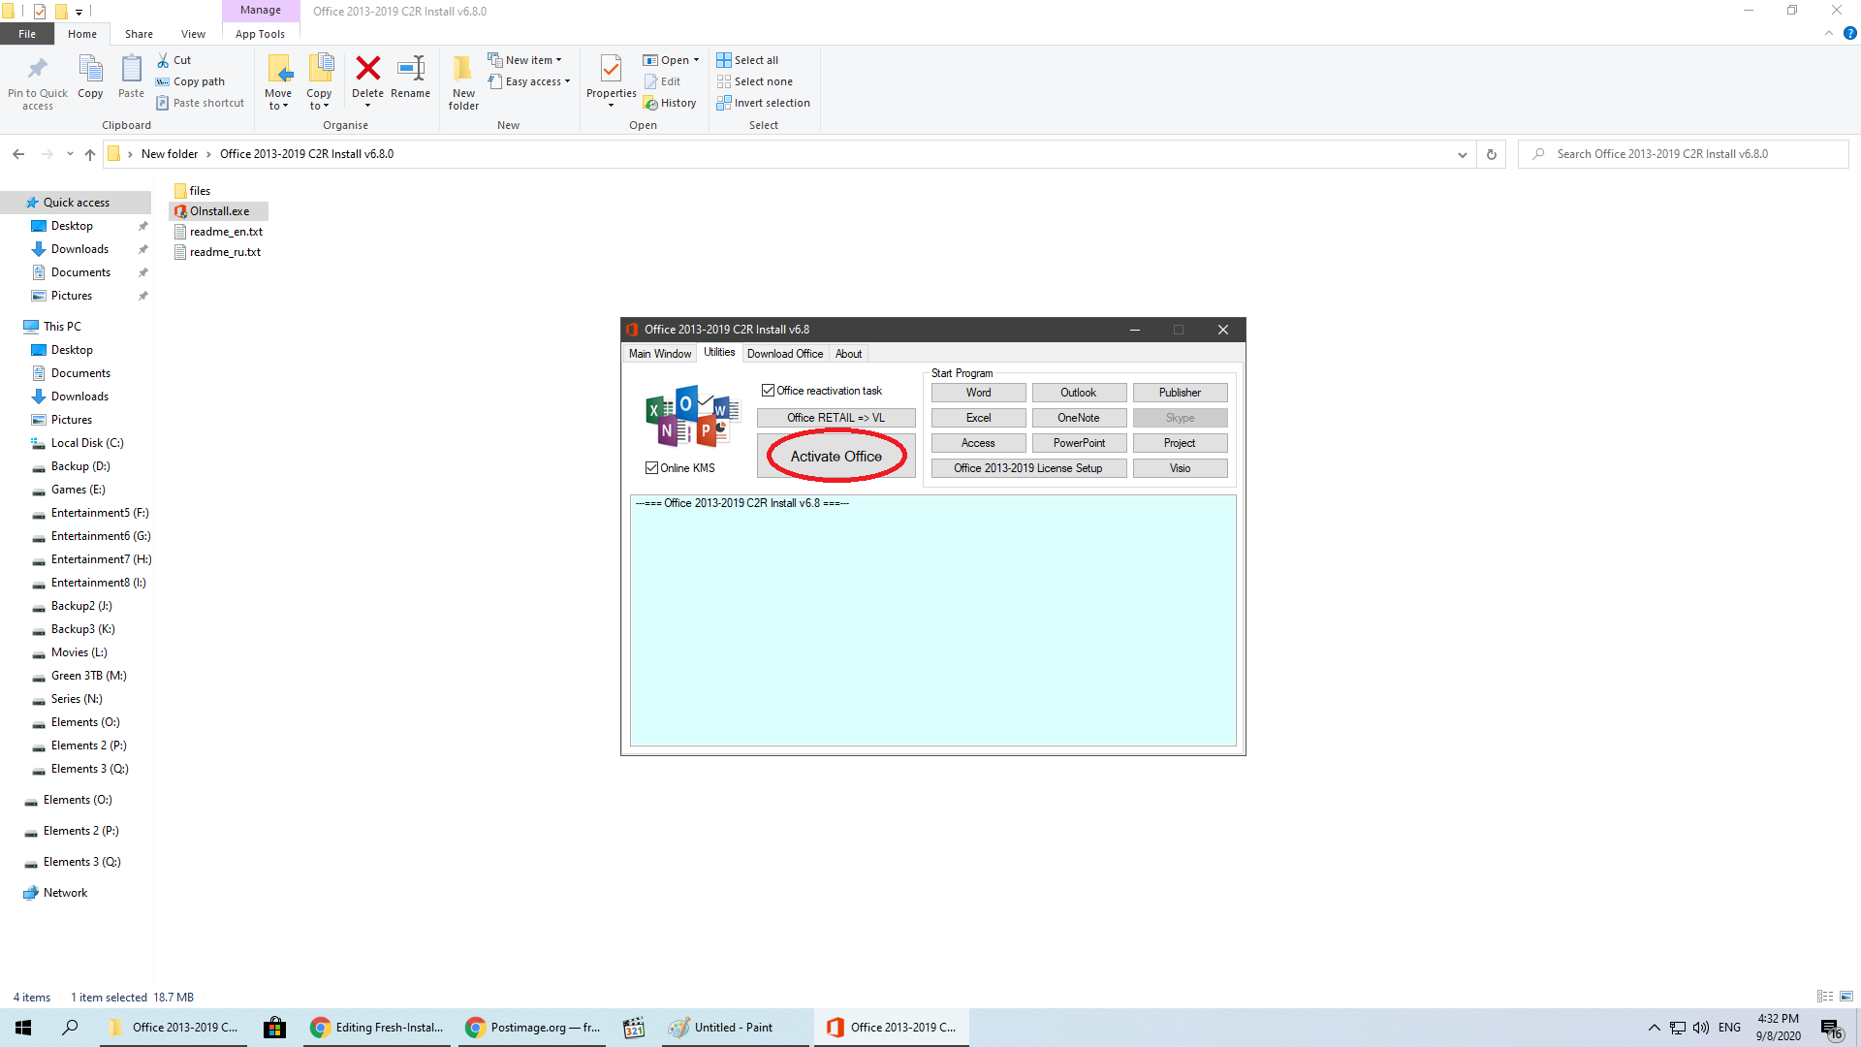Expand address bar history dropdown
Image resolution: width=1861 pixels, height=1047 pixels.
pos(1462,154)
